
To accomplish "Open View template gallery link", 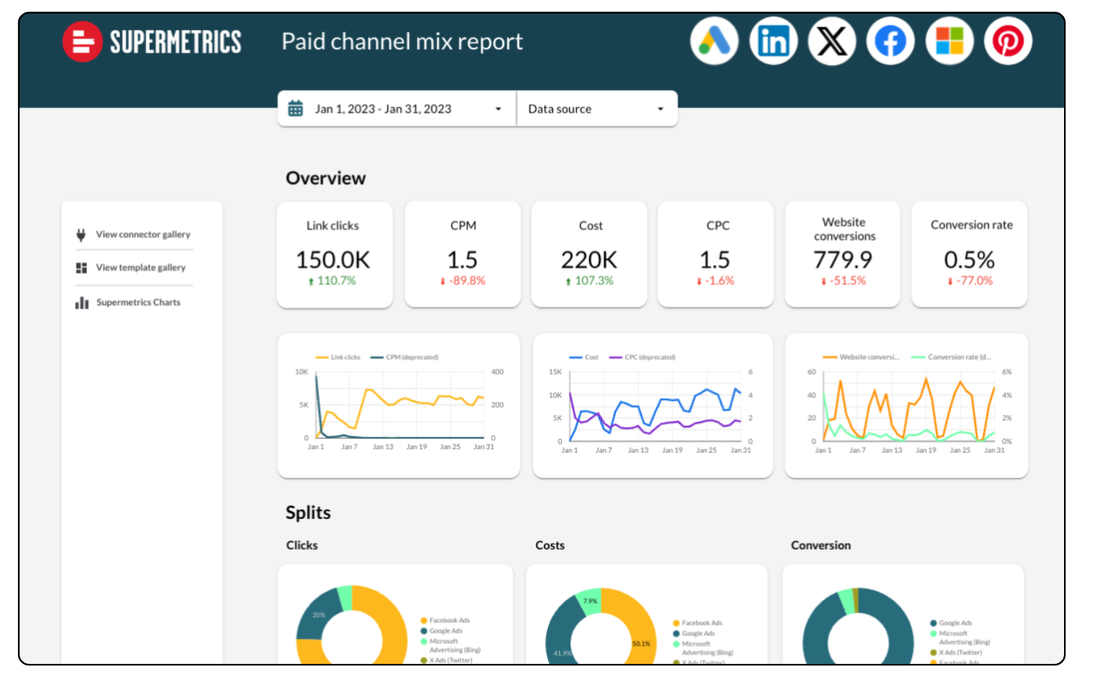I will point(140,268).
